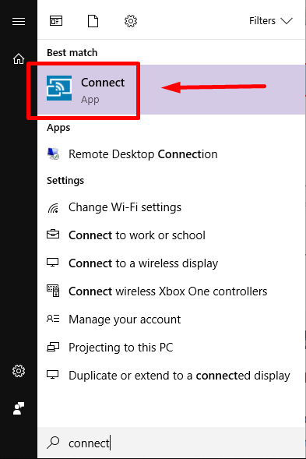
Task: Click the Projecting to this PC icon
Action: [x=53, y=347]
